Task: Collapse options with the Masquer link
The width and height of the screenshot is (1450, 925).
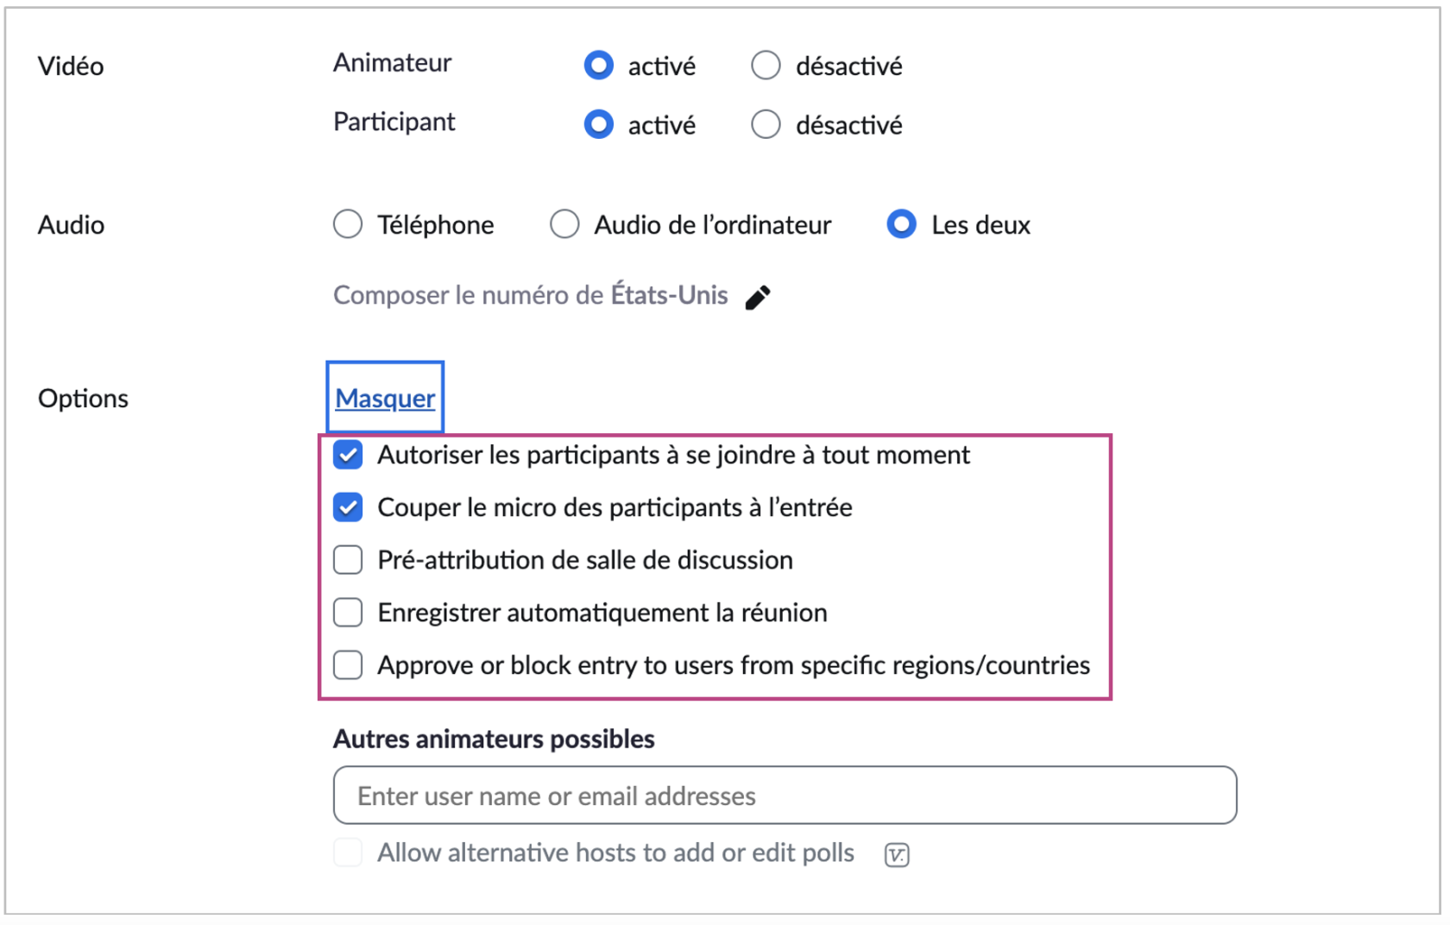Action: tap(385, 398)
